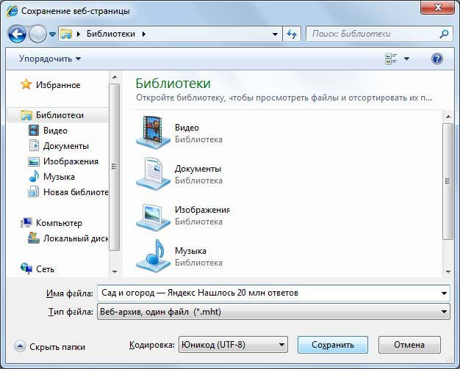This screenshot has height=369, width=460.
Task: Select Компьютер in the navigation pane
Action: 59,223
